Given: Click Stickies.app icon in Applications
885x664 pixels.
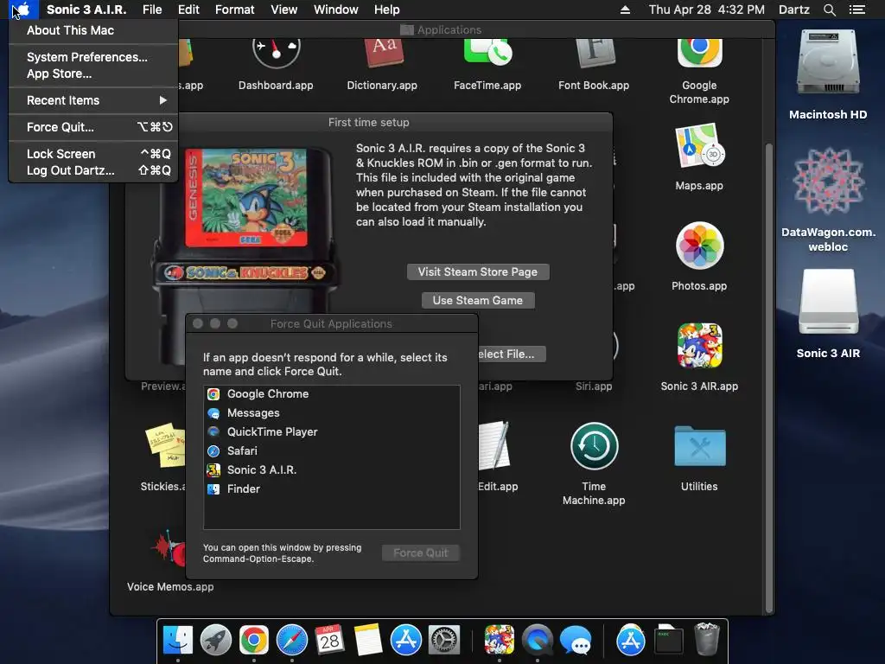Looking at the screenshot, I should point(165,446).
